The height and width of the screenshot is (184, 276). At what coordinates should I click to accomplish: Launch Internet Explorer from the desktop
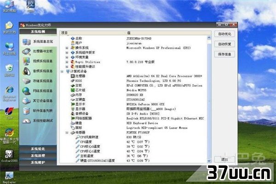pyautogui.click(x=10, y=94)
